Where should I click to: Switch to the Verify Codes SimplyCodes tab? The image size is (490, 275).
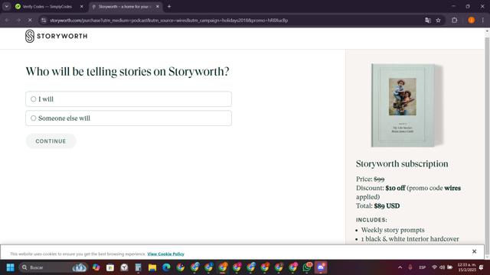point(47,7)
